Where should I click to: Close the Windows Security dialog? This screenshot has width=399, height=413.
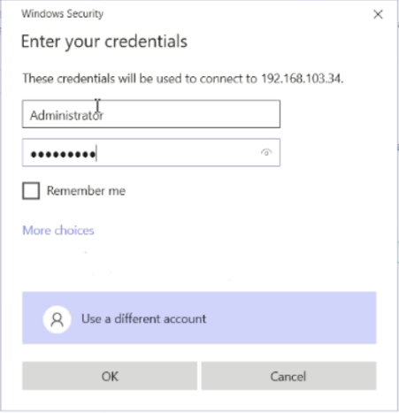click(x=378, y=14)
